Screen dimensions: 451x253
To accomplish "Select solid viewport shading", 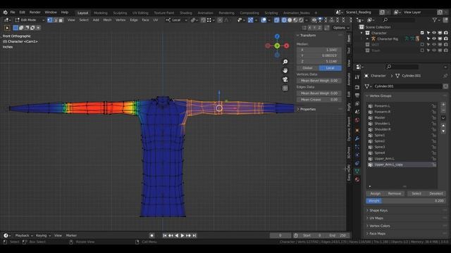I will tap(290, 20).
